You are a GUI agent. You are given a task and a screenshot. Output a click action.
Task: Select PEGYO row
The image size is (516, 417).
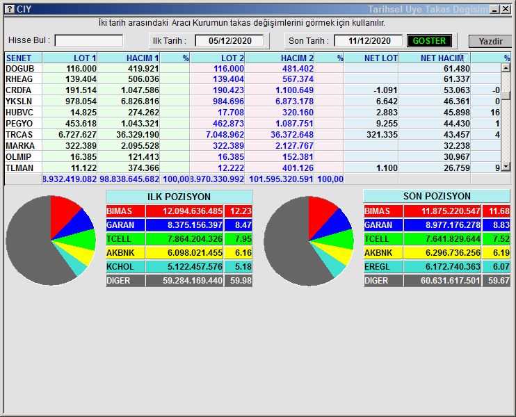click(252, 124)
